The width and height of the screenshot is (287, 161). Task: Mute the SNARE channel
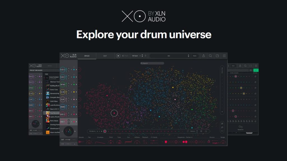[69, 105]
